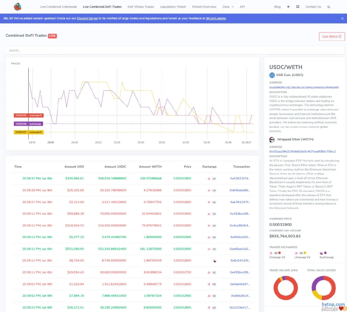347x312 pixels.
Task: Toggle the sushiswap price series label on chart
Action: (x=28, y=124)
